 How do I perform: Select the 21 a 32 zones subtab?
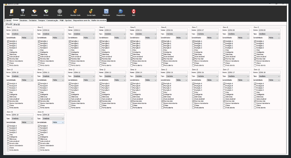(17, 24)
